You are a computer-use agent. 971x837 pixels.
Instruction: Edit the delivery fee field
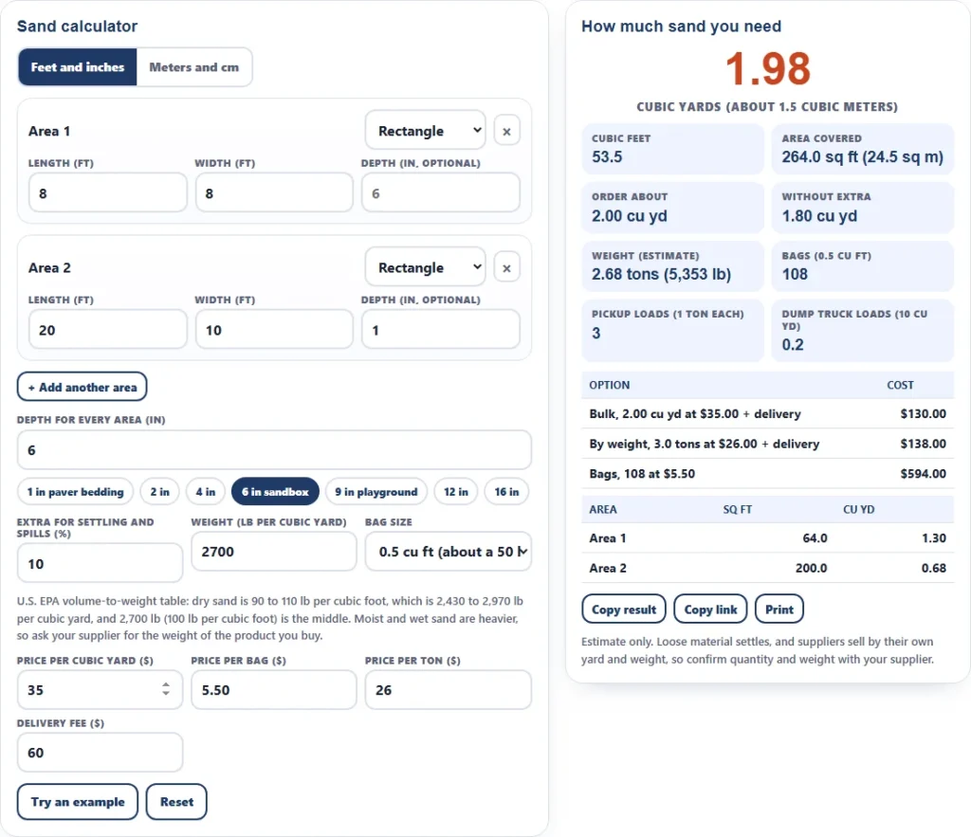point(100,753)
